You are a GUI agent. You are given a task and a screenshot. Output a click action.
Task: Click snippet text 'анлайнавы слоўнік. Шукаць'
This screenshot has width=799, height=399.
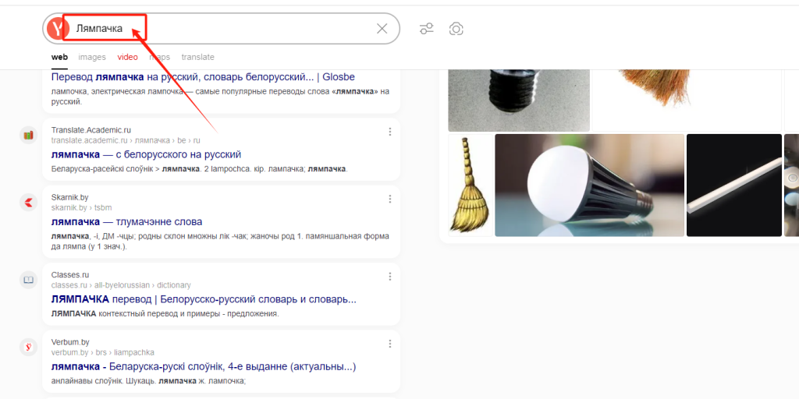pos(104,380)
